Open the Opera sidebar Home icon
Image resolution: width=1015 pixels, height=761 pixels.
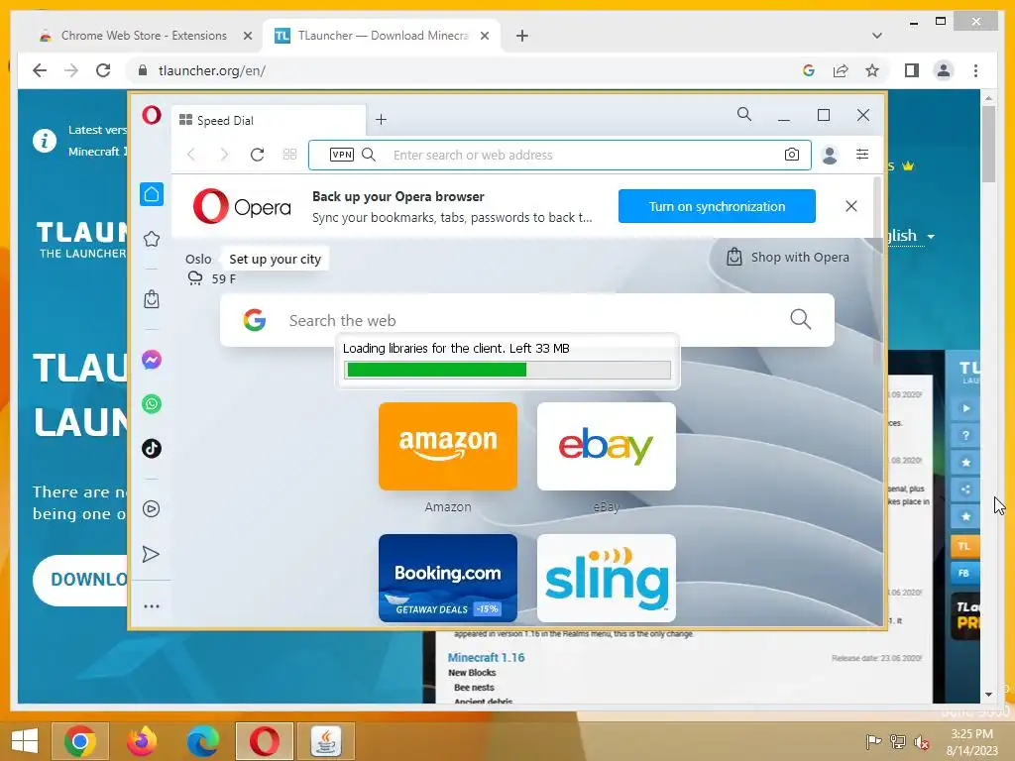152,194
